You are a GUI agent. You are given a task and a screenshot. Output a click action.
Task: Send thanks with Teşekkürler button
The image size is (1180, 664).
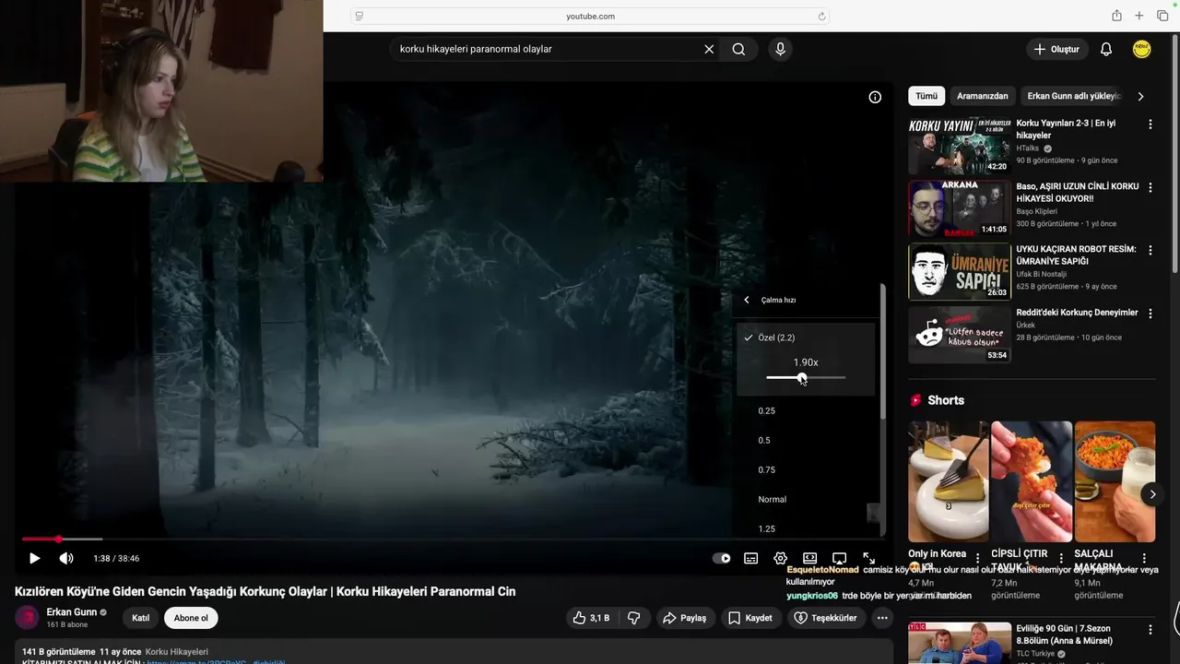click(826, 618)
